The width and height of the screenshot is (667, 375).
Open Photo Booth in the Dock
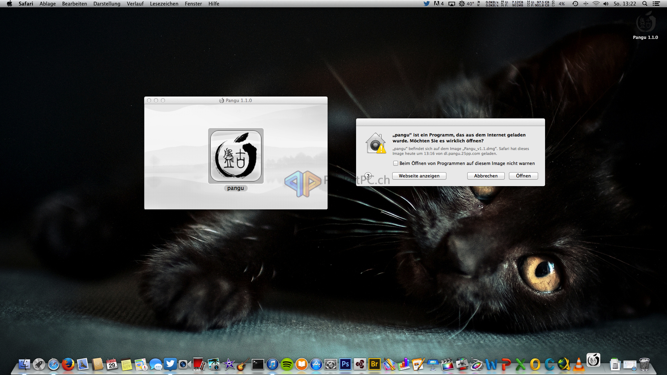[199, 364]
